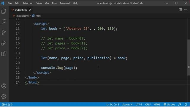Open the Selection menu
The image size is (190, 107).
click(x=28, y=3)
